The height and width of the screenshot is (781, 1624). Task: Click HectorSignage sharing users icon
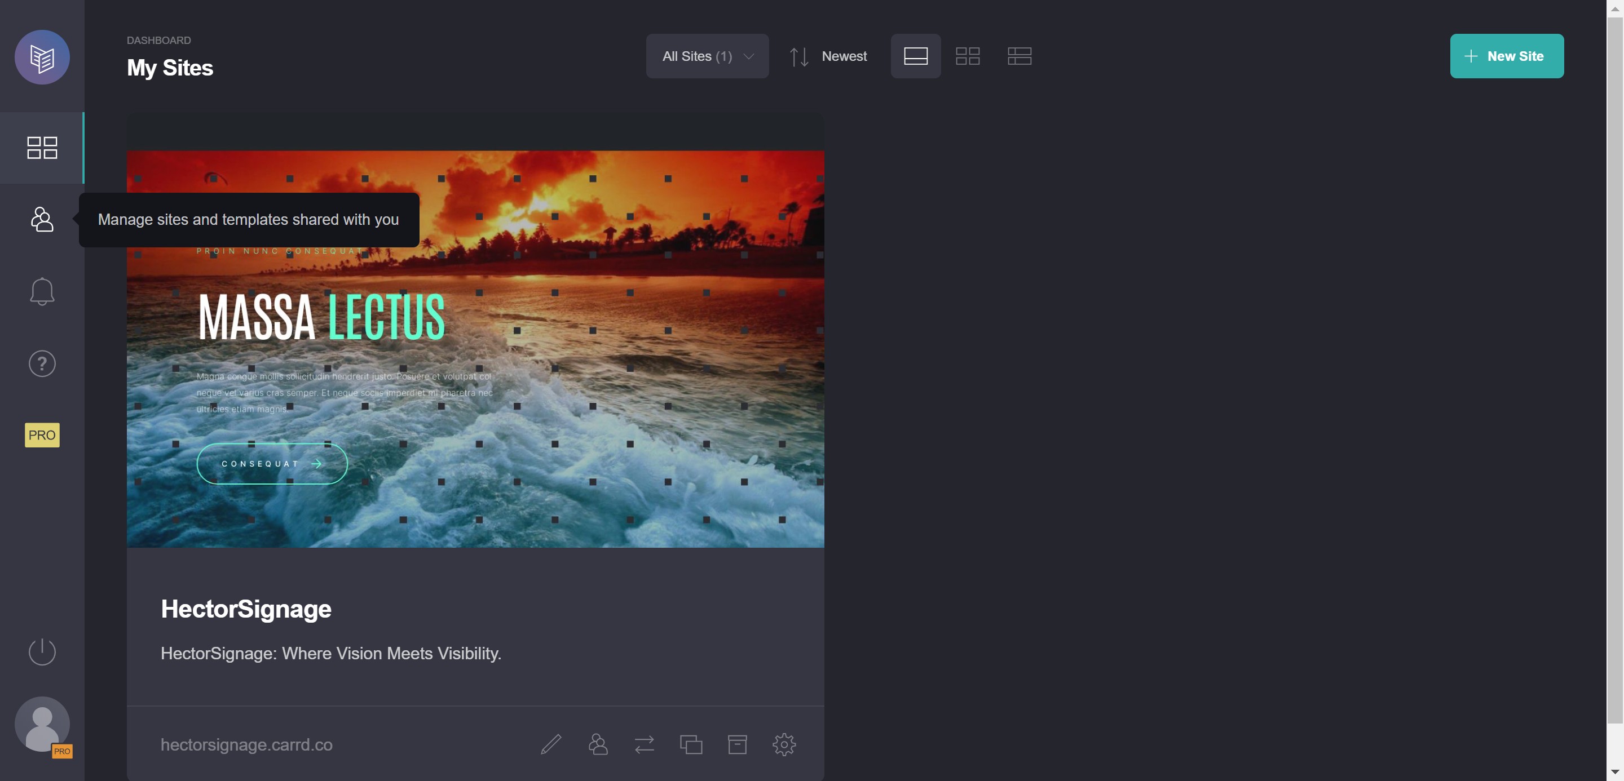598,744
